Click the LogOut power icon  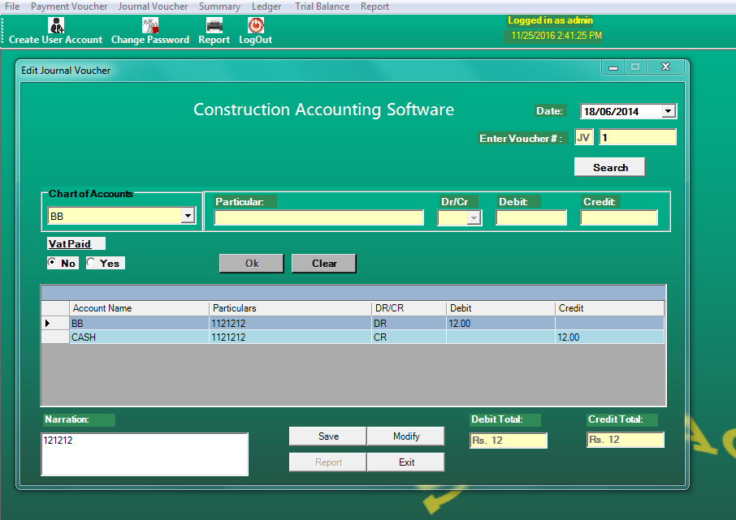click(256, 25)
